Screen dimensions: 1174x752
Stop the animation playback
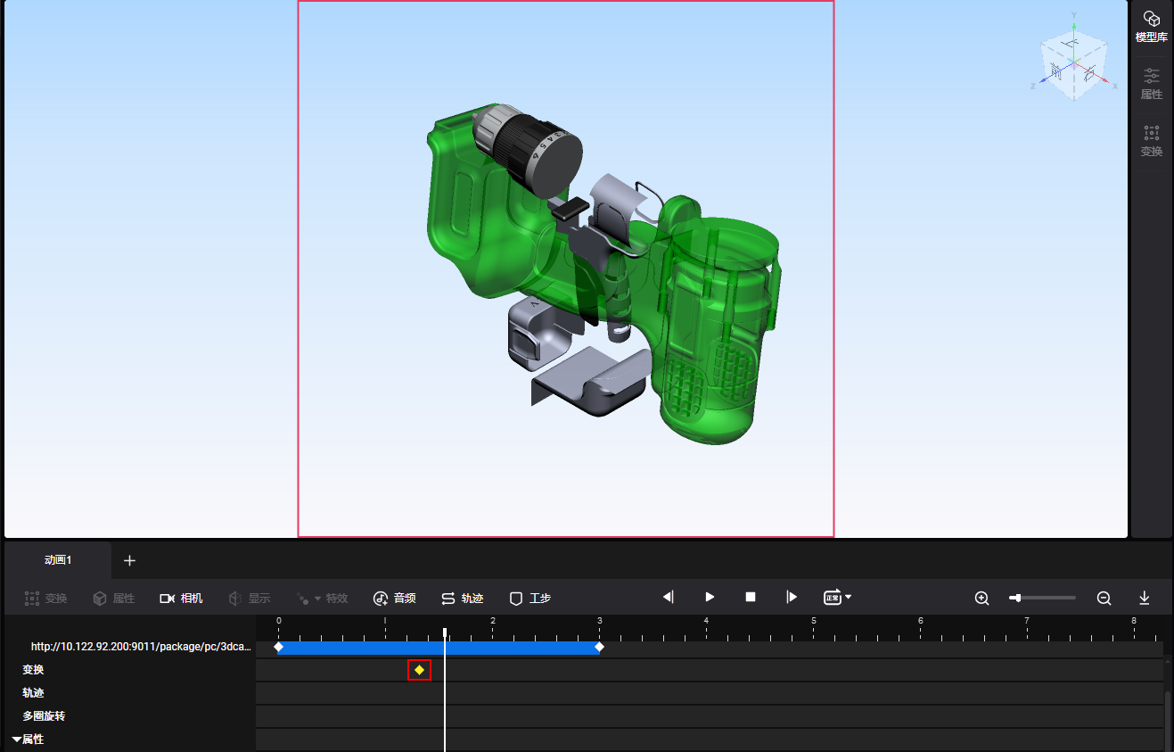(751, 597)
